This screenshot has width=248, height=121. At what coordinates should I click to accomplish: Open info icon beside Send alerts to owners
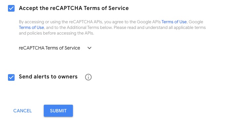pos(88,77)
